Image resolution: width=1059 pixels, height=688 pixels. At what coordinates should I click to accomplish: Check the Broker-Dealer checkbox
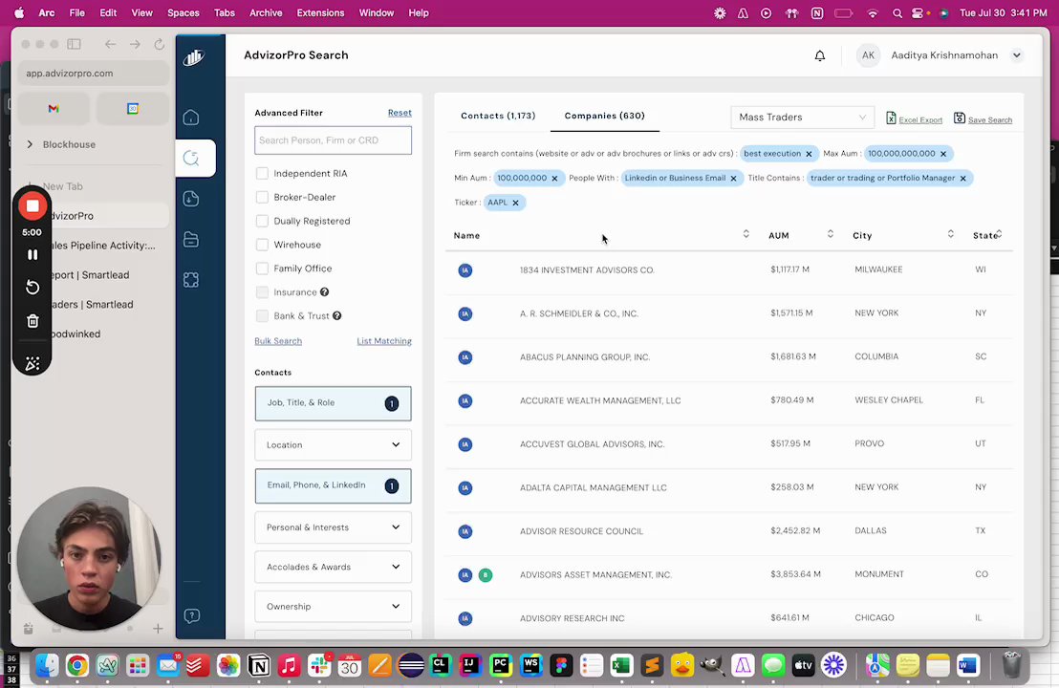[262, 197]
